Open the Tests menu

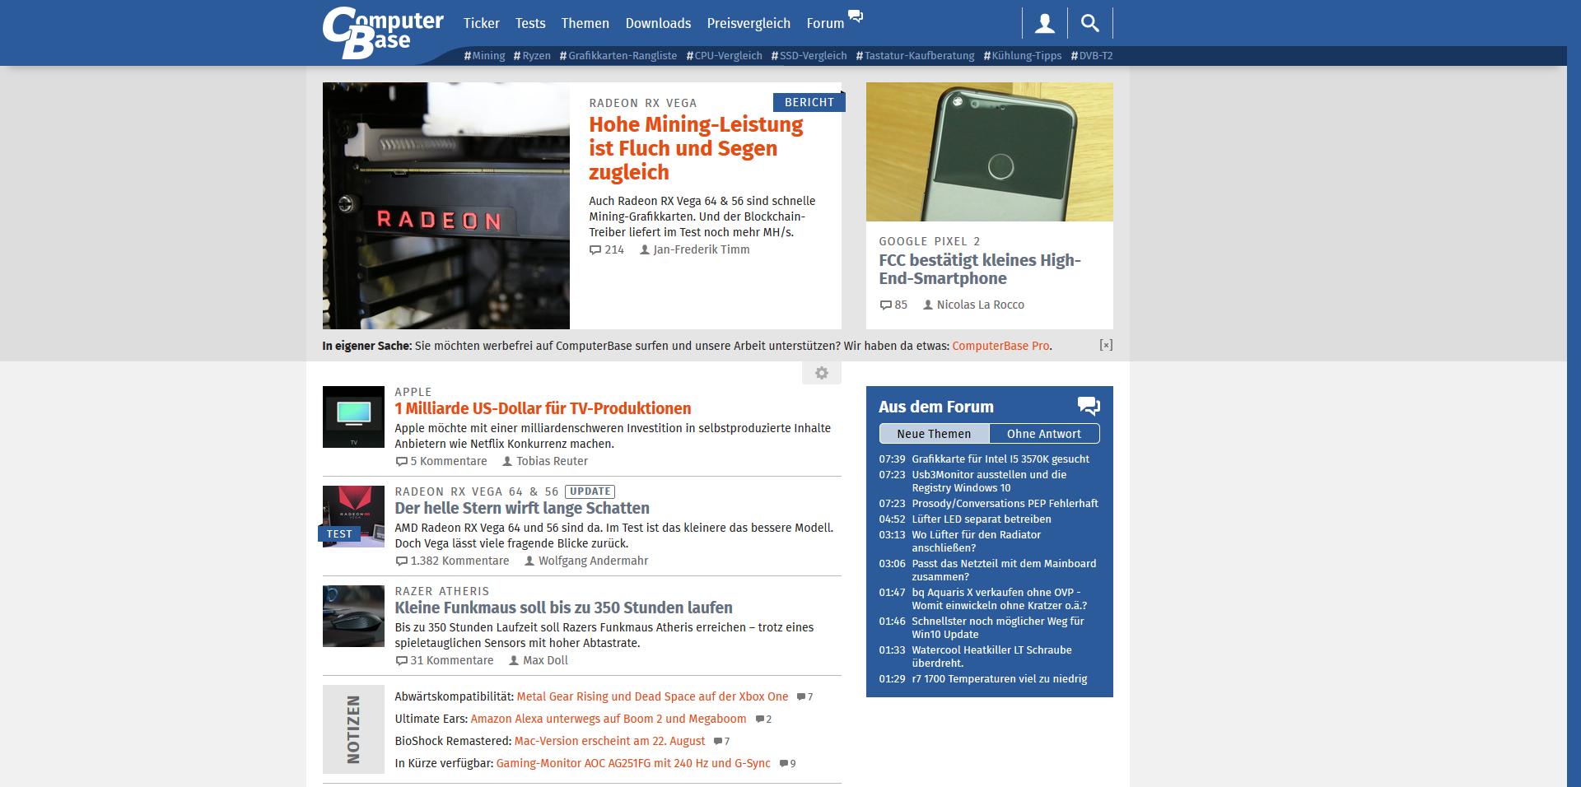point(530,23)
